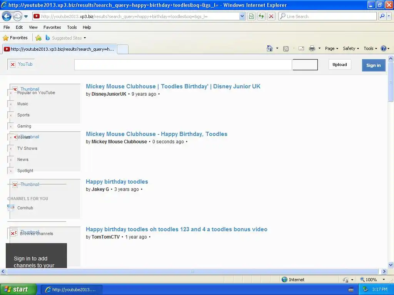Click the Music sidebar category
The width and height of the screenshot is (394, 295).
point(23,104)
